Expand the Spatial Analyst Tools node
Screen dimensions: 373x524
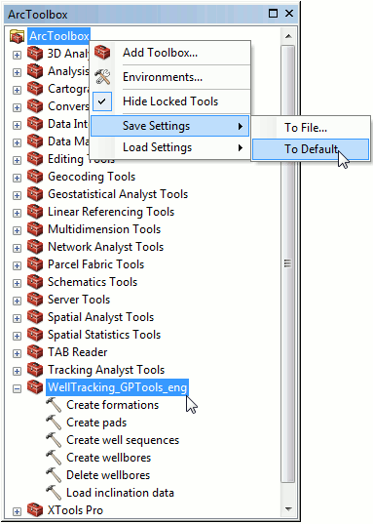click(x=17, y=318)
